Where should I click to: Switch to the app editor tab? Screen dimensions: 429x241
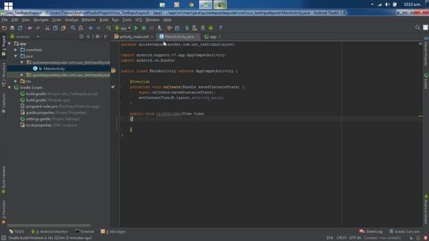pos(213,37)
